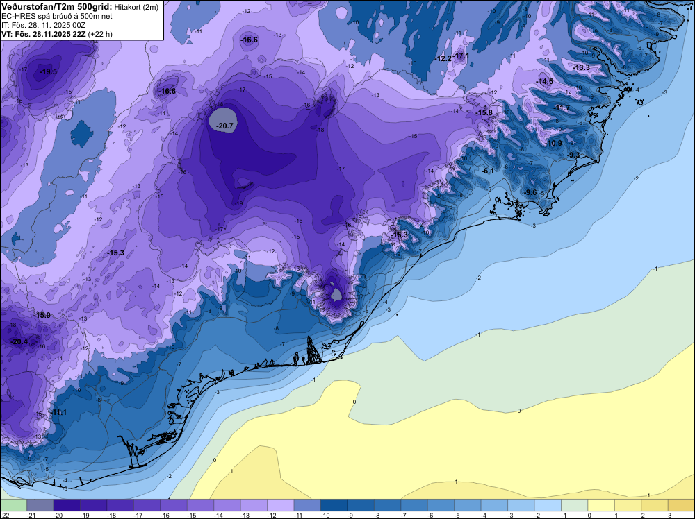Click the legend swatch between -7 and -6
695x519 pixels.
[x=414, y=505]
